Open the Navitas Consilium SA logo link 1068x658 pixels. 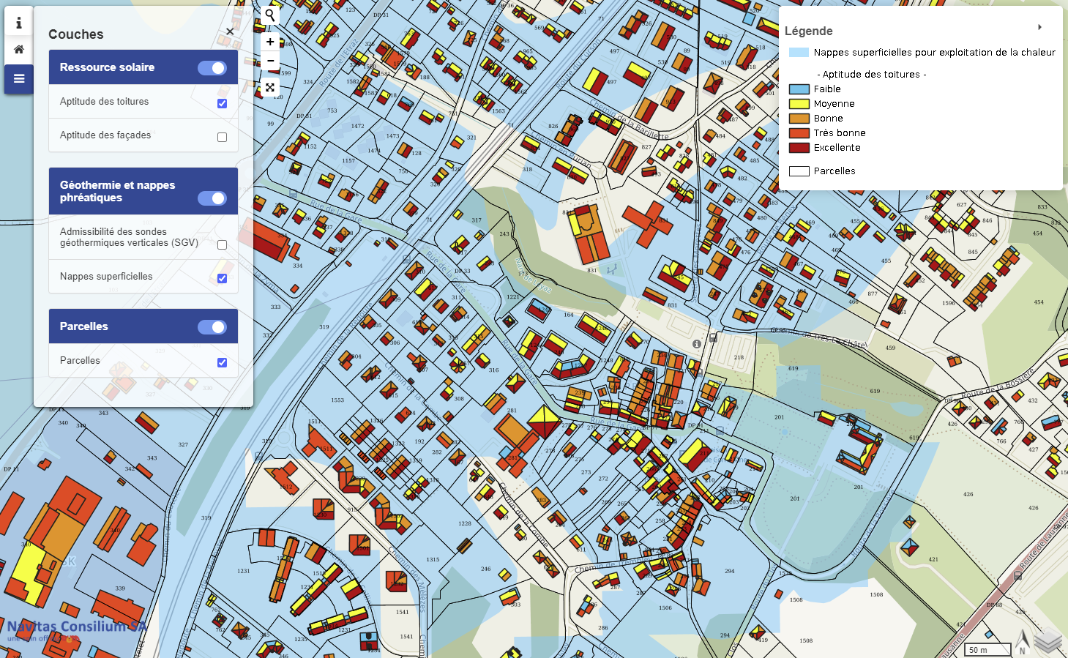73,629
